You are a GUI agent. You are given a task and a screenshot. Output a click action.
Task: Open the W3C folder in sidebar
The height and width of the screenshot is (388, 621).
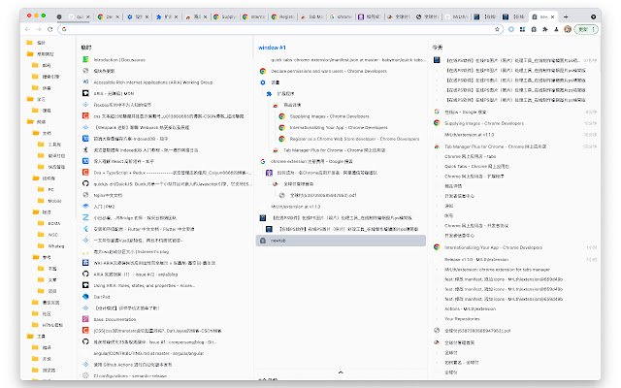(49, 235)
